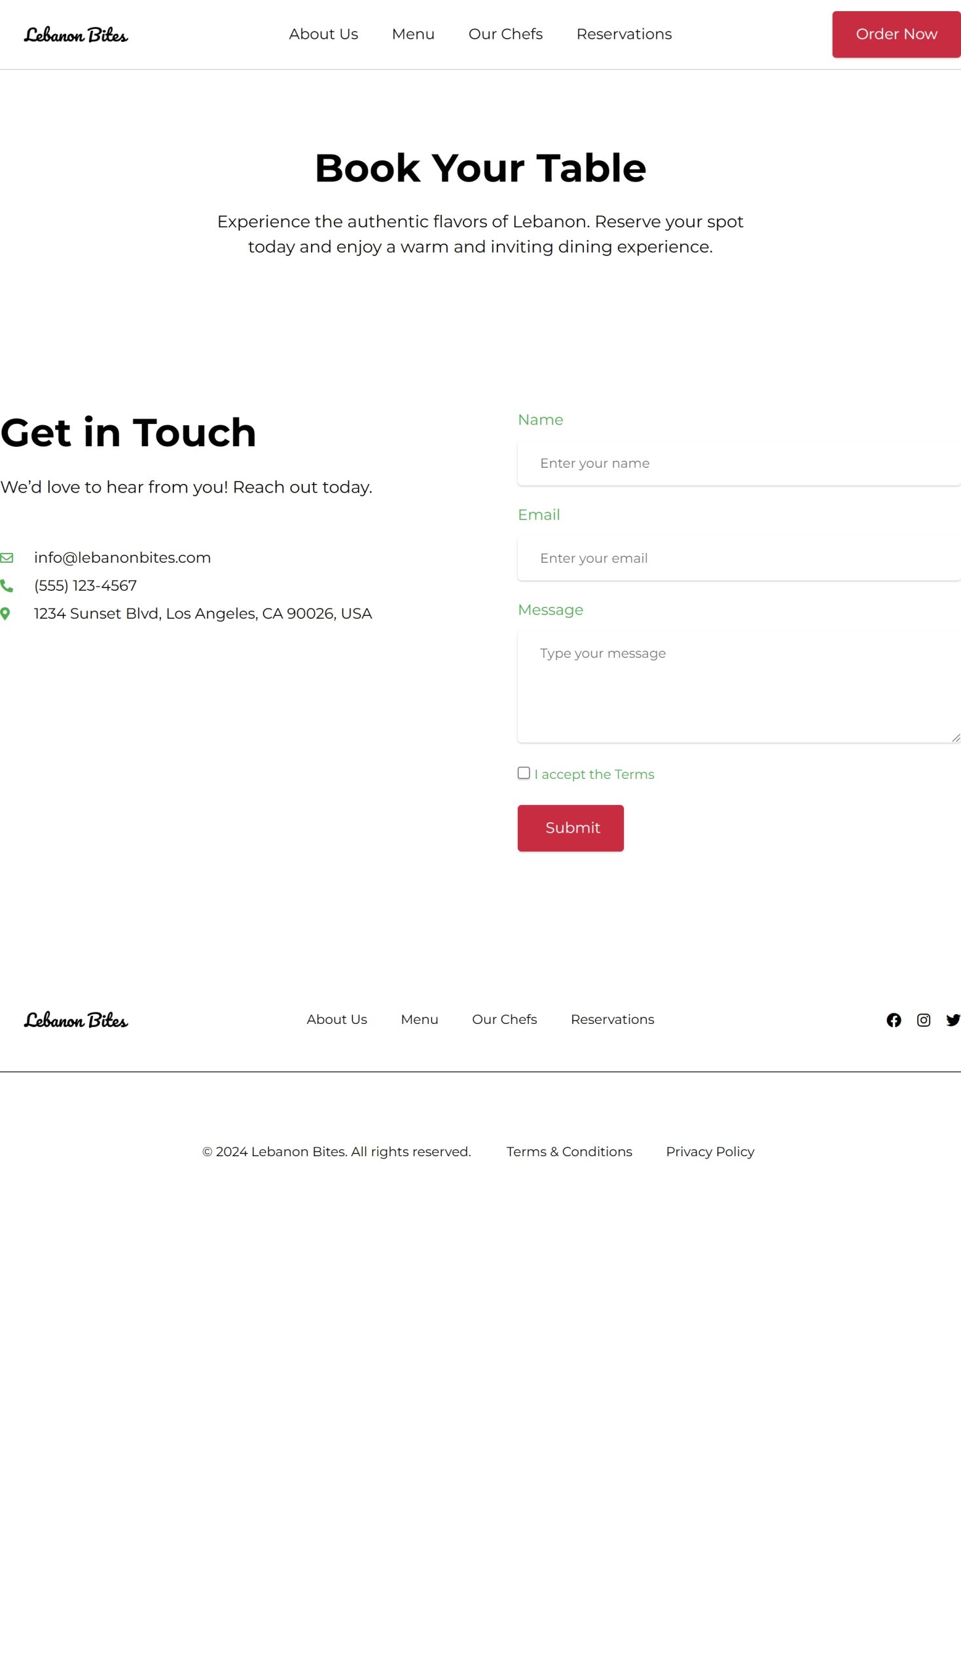This screenshot has width=961, height=1677.
Task: Open About Us in the top navigation
Action: pos(323,34)
